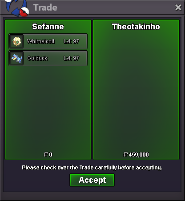Viewport: 185px width, 201px height.
Task: Close the Trade window
Action: pyautogui.click(x=178, y=8)
